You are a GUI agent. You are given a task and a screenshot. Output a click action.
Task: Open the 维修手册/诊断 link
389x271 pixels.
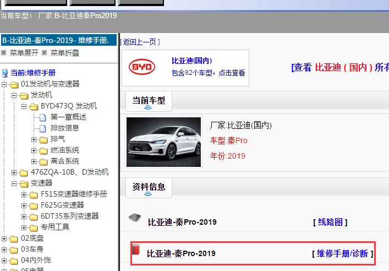tap(343, 253)
